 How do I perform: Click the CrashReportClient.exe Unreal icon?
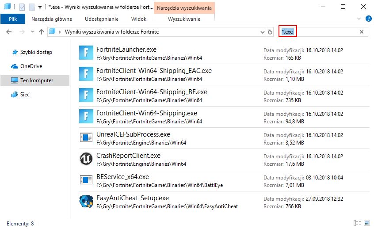pos(86,159)
